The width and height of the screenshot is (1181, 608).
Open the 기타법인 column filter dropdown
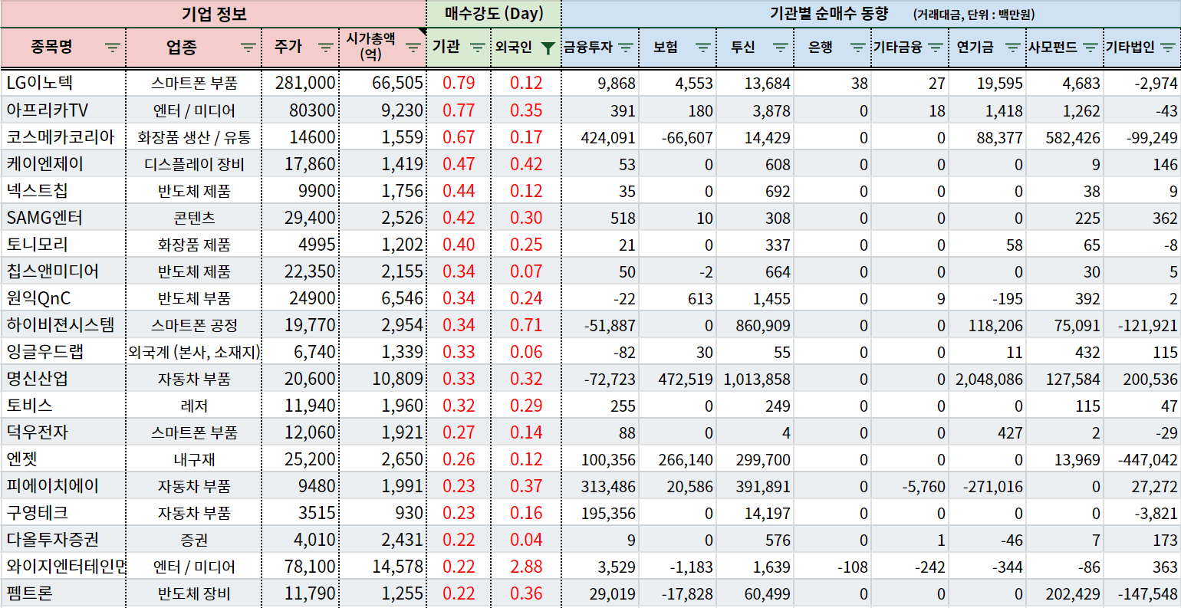click(x=1168, y=48)
